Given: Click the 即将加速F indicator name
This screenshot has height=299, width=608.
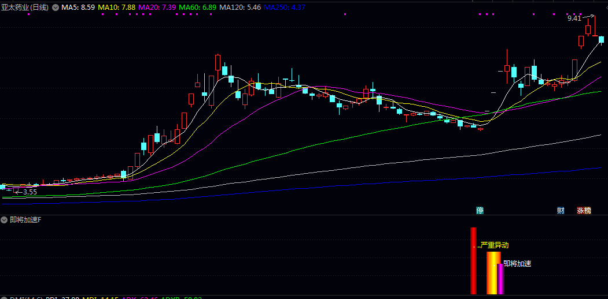Looking at the screenshot, I should click(26, 220).
